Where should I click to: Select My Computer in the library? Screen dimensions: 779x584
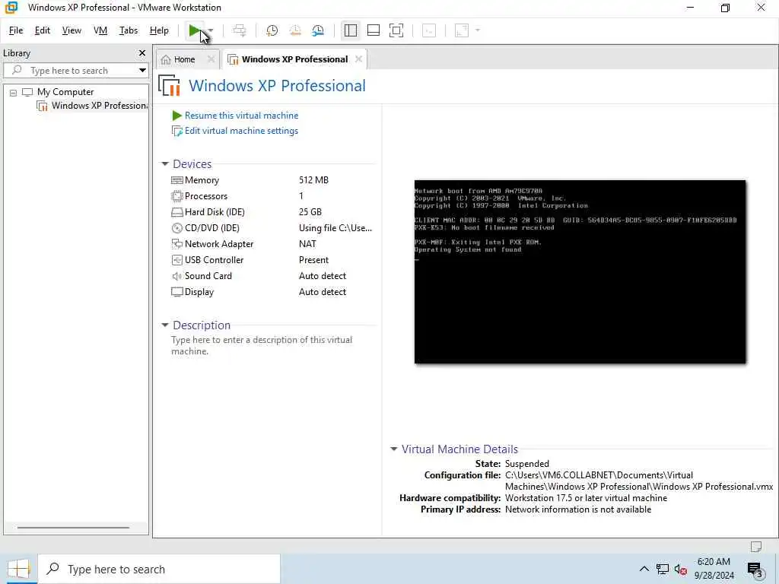tap(65, 92)
